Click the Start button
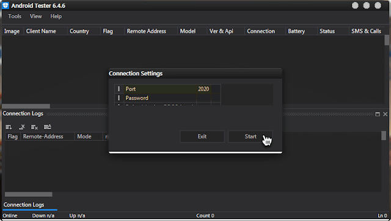Viewport: 391px width, 221px height. click(x=250, y=136)
